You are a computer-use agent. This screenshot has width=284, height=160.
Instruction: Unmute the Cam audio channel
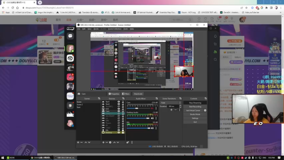click(x=152, y=108)
